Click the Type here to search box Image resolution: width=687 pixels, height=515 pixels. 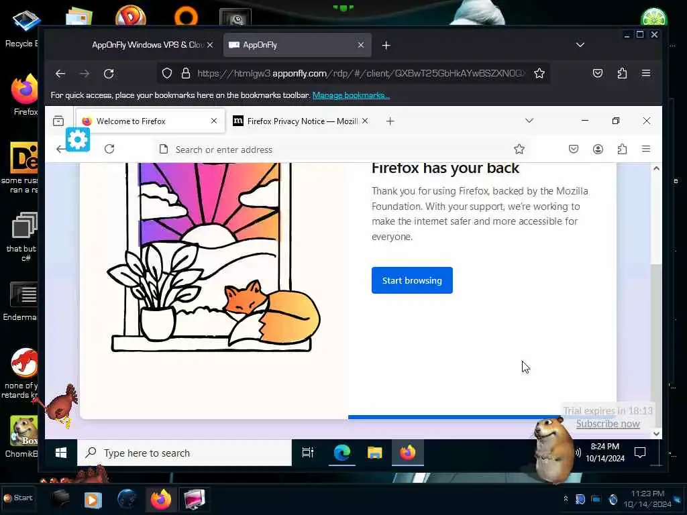click(184, 453)
